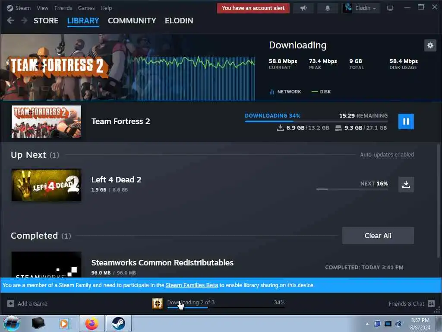Show hidden system tray icons
Viewport: 442px width, 332px height.
tap(367, 324)
